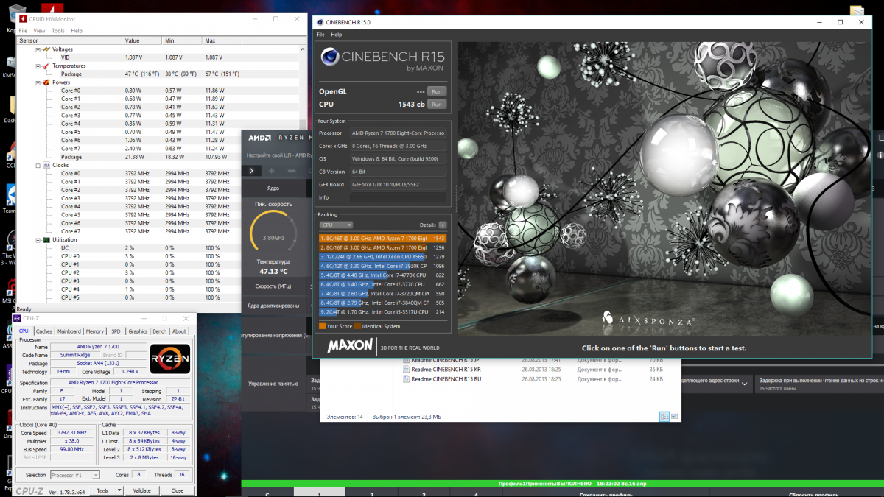Click the Utilization icon in HWMonitor tree
884x497 pixels.
click(46, 239)
